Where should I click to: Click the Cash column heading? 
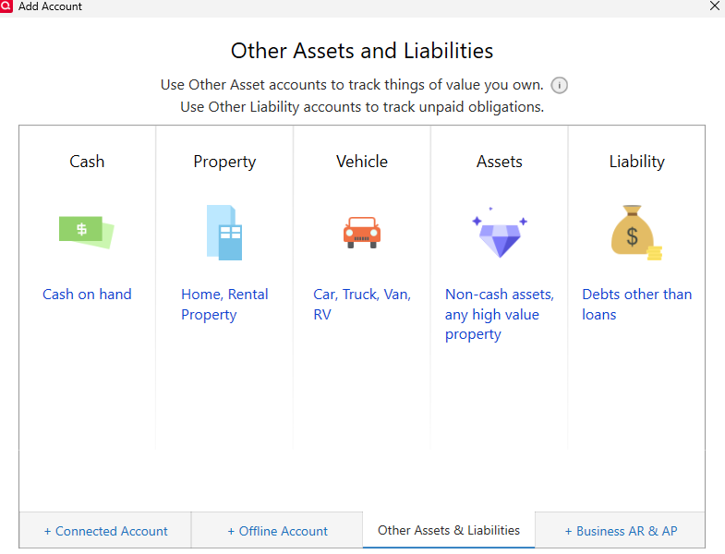coord(87,162)
